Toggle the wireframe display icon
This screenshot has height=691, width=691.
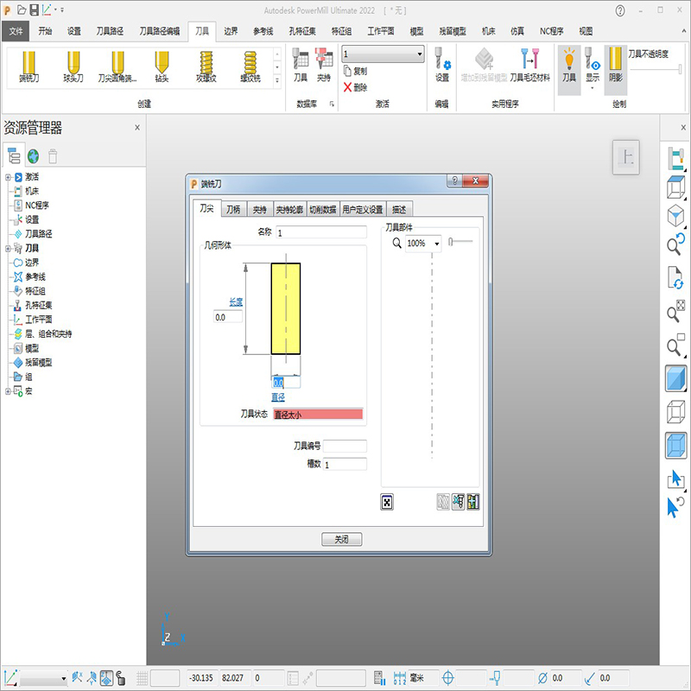click(675, 412)
